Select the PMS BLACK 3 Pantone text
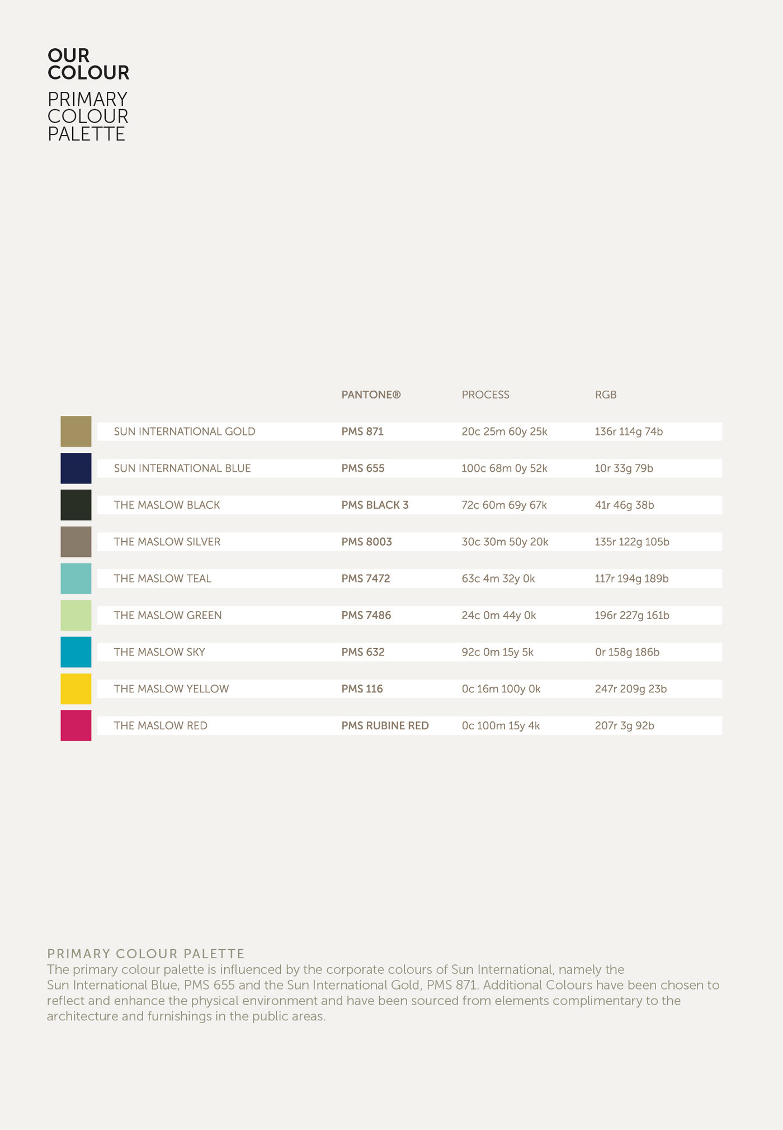The width and height of the screenshot is (783, 1130). tap(375, 505)
